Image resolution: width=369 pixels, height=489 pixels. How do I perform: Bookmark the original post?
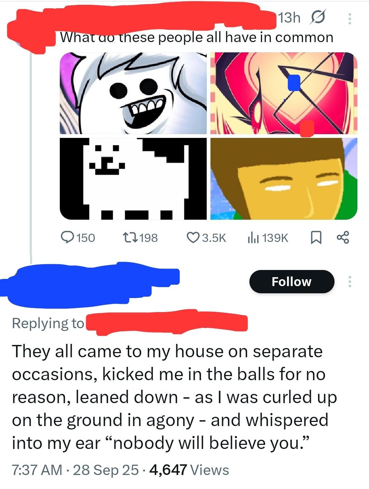pos(316,238)
